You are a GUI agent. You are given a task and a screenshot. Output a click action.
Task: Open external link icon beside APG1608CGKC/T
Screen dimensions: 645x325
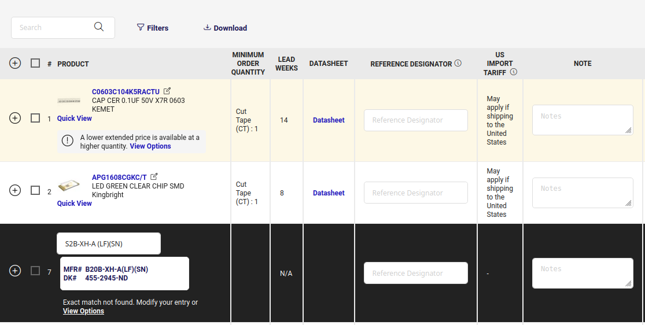[154, 176]
